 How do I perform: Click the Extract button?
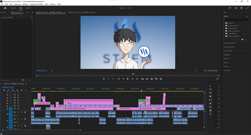(147, 79)
